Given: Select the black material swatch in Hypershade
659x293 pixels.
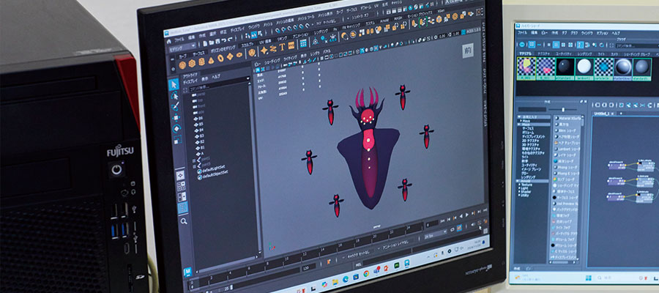Looking at the screenshot, I should (564, 66).
